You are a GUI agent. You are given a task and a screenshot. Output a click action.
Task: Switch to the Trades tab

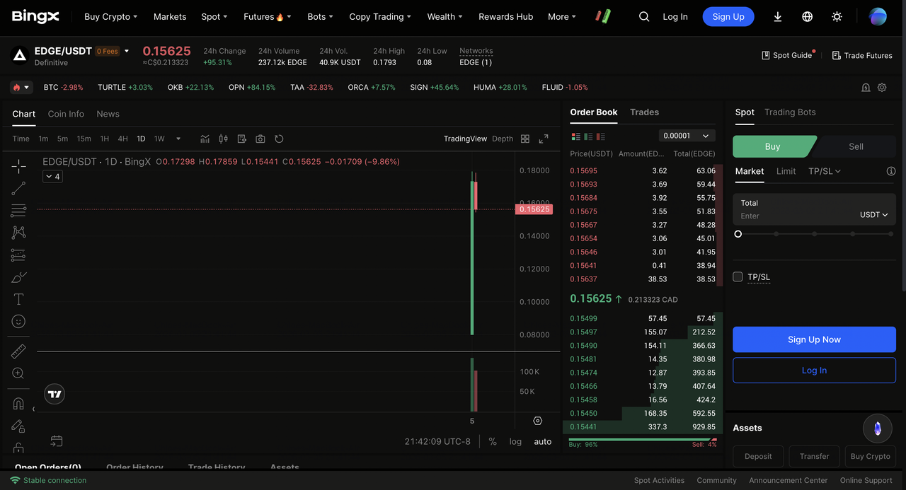[x=644, y=112]
